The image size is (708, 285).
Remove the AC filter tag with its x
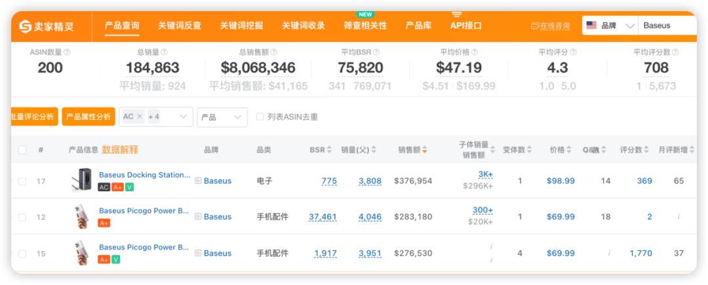[x=140, y=117]
